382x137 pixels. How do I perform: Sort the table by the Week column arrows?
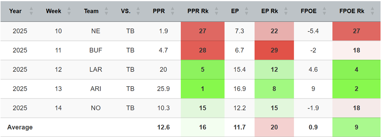[69, 11]
